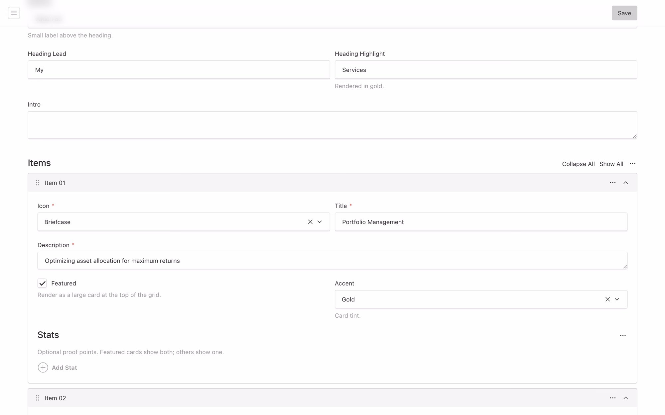Click the Item 01 header label
This screenshot has height=415, width=665.
tap(55, 183)
